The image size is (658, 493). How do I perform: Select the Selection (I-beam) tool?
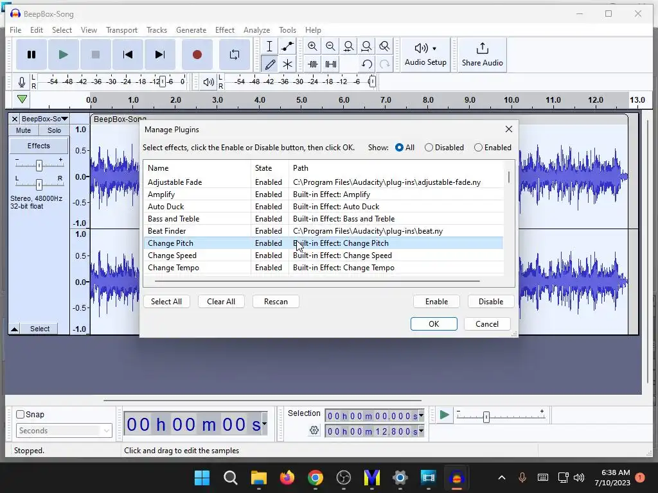tap(269, 46)
